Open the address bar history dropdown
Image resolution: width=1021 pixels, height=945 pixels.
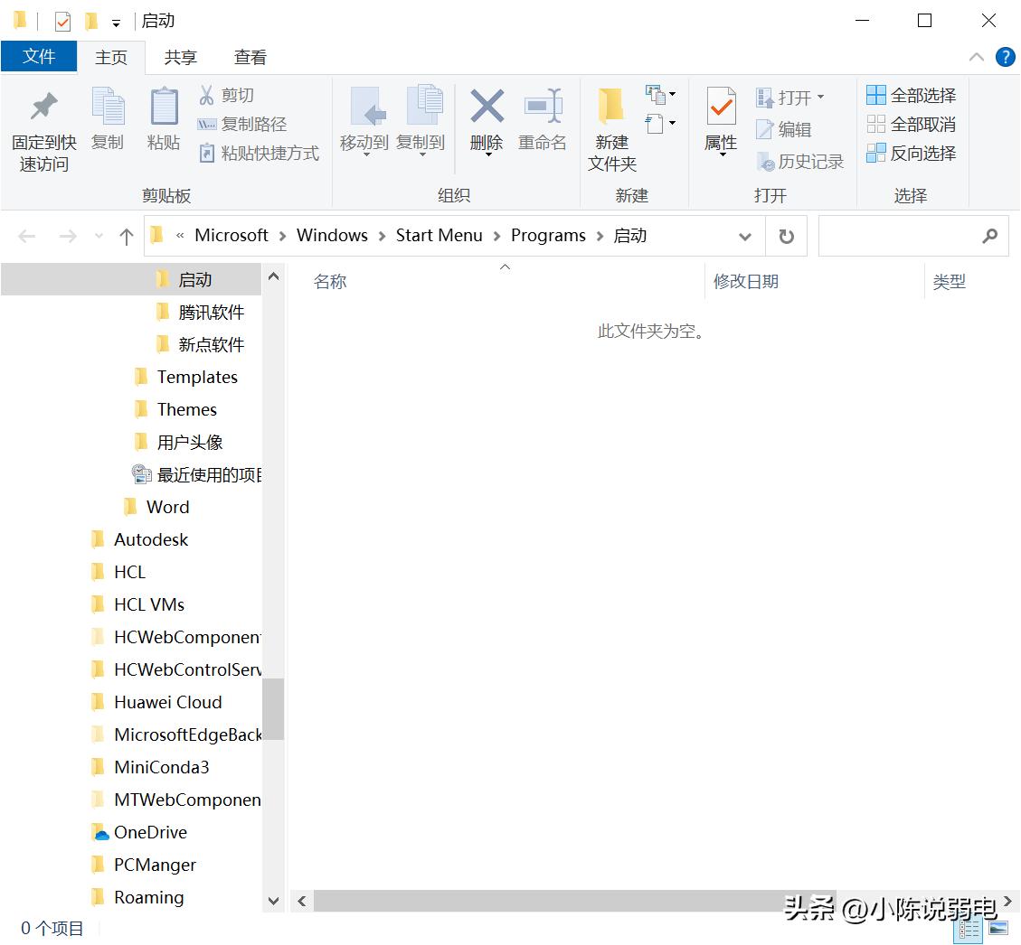tap(744, 235)
